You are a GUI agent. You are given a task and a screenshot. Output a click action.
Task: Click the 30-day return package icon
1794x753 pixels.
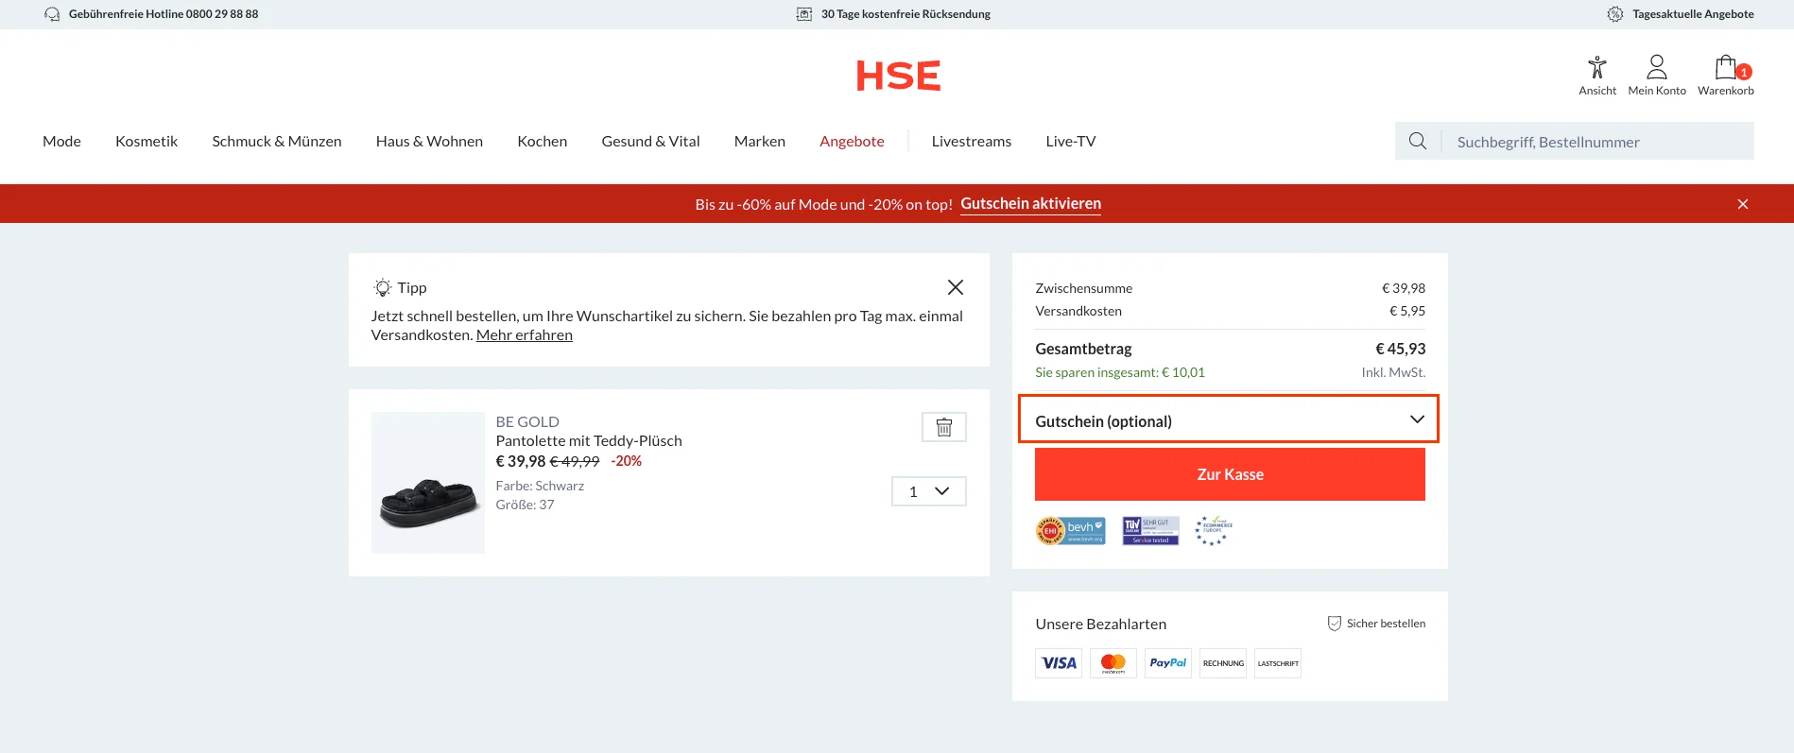point(804,14)
